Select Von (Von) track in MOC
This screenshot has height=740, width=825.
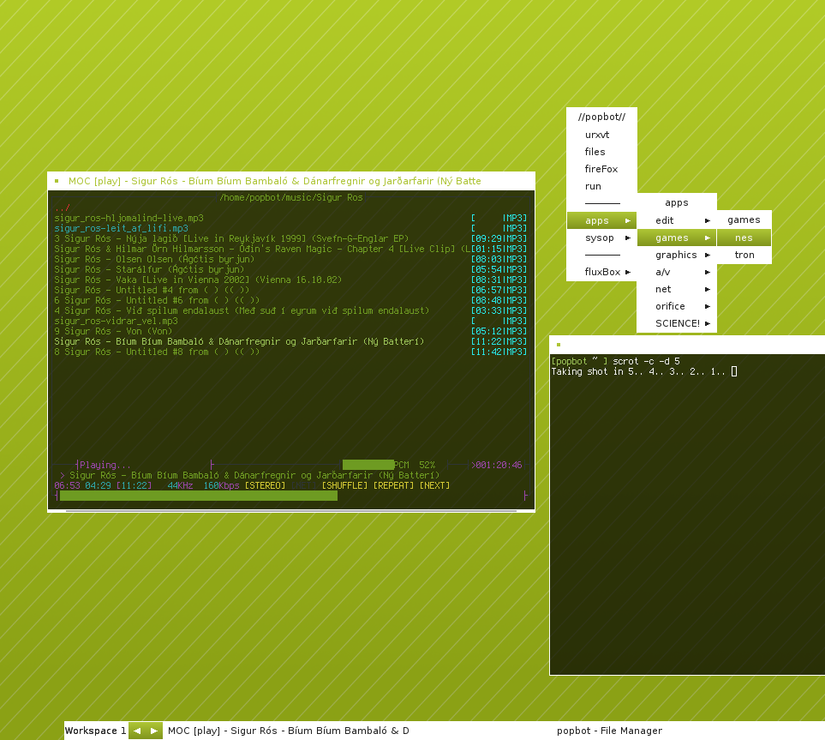(290, 331)
